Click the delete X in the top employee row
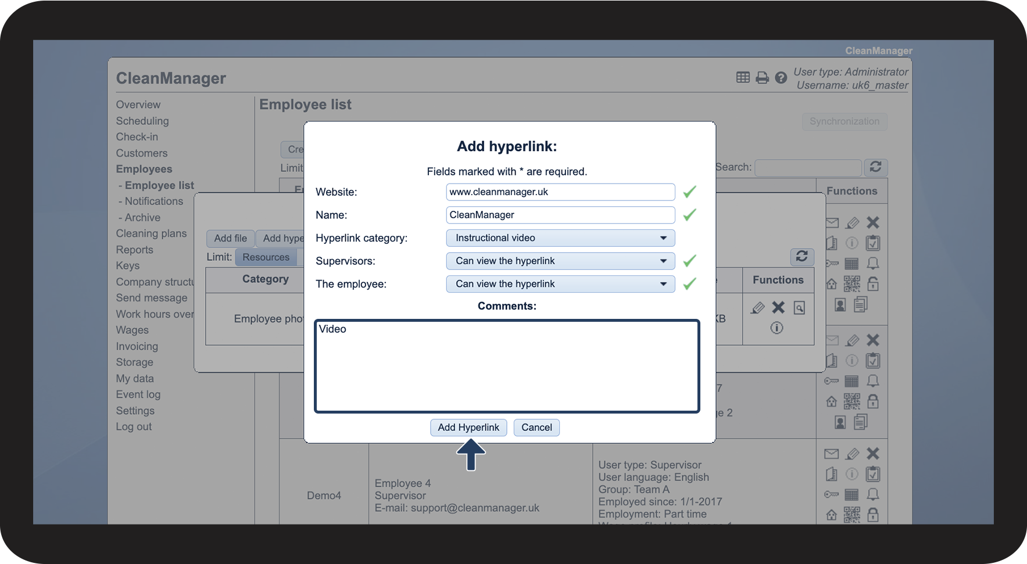The height and width of the screenshot is (564, 1027). (x=873, y=222)
